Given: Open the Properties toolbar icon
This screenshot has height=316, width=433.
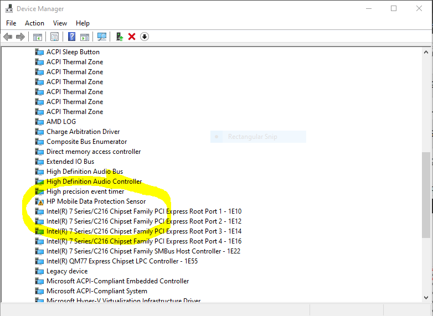Looking at the screenshot, I should [x=54, y=37].
